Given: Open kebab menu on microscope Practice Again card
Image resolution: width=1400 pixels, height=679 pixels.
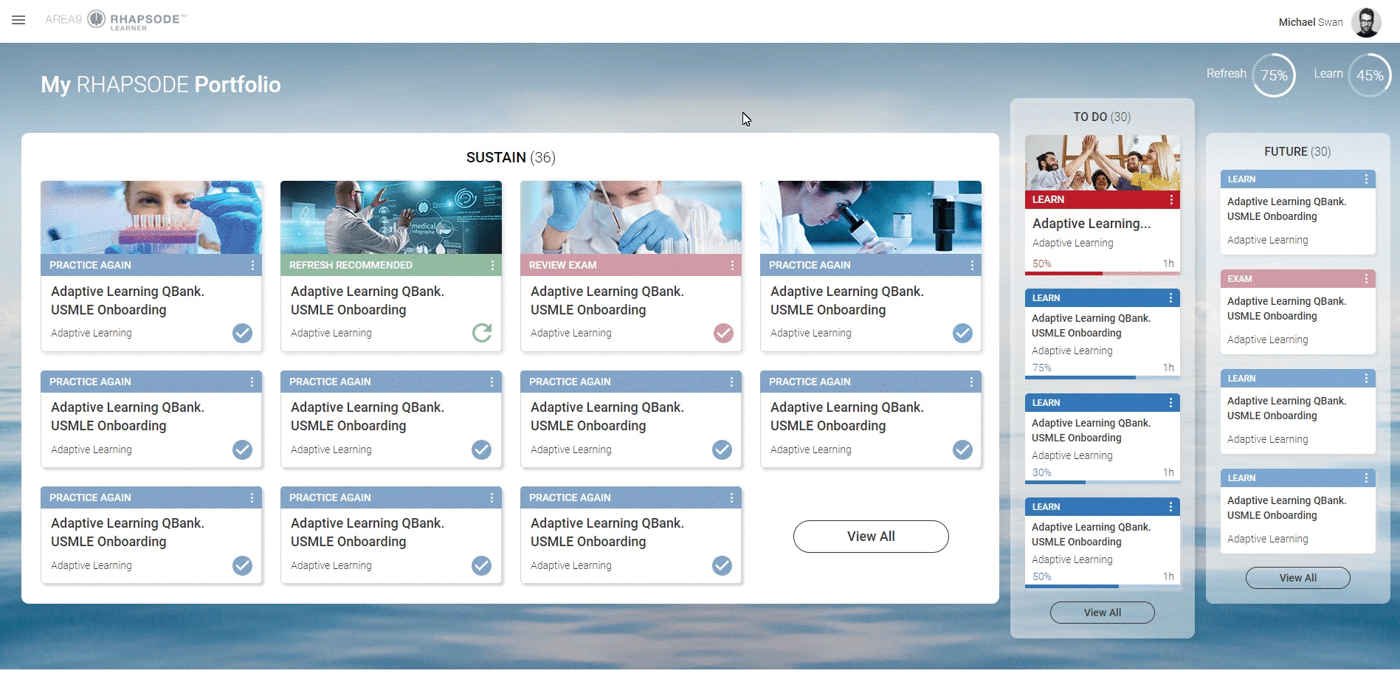Looking at the screenshot, I should 972,265.
